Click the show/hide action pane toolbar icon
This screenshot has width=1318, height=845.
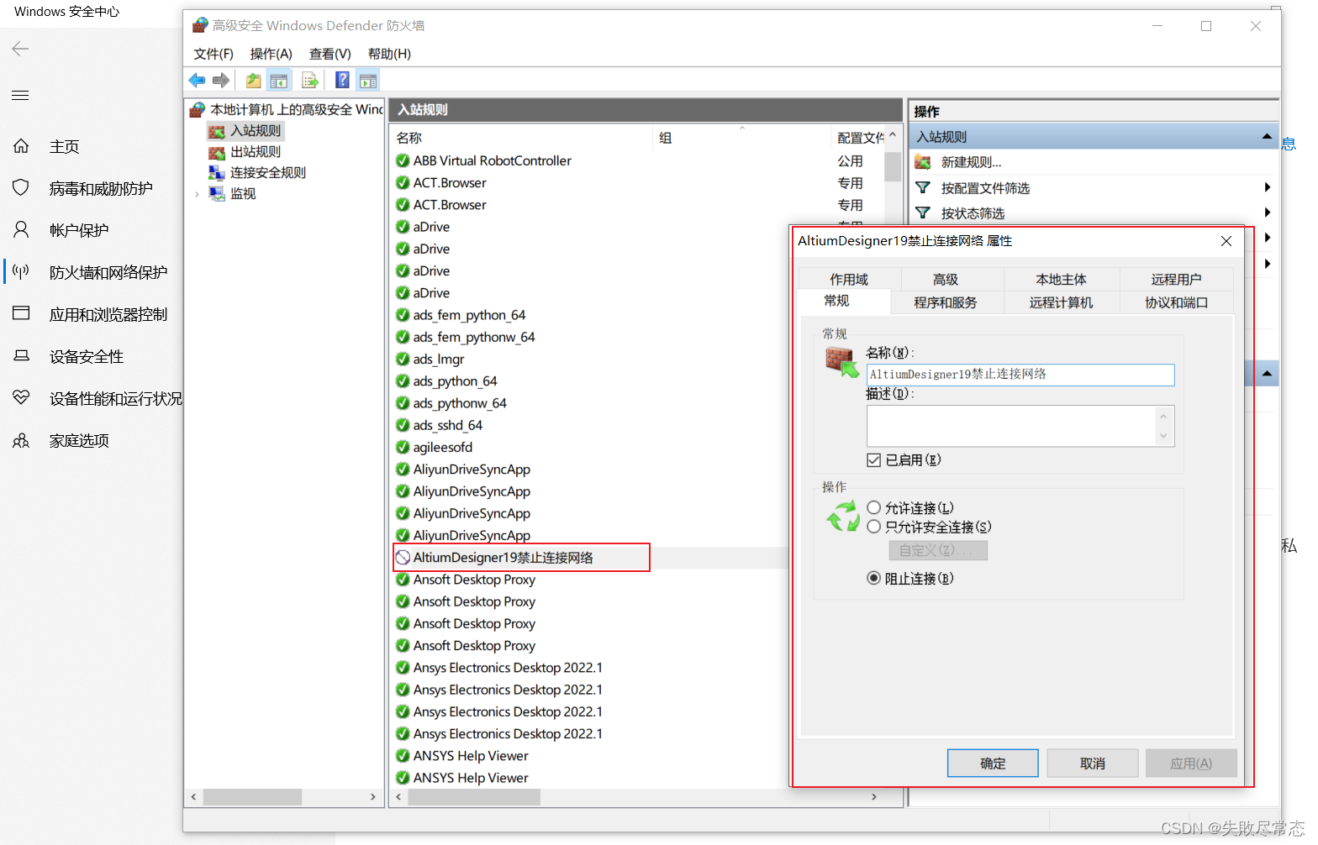click(x=368, y=81)
